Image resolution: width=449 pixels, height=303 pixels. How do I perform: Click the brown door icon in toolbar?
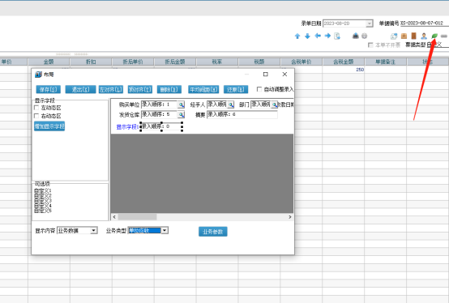(414, 36)
